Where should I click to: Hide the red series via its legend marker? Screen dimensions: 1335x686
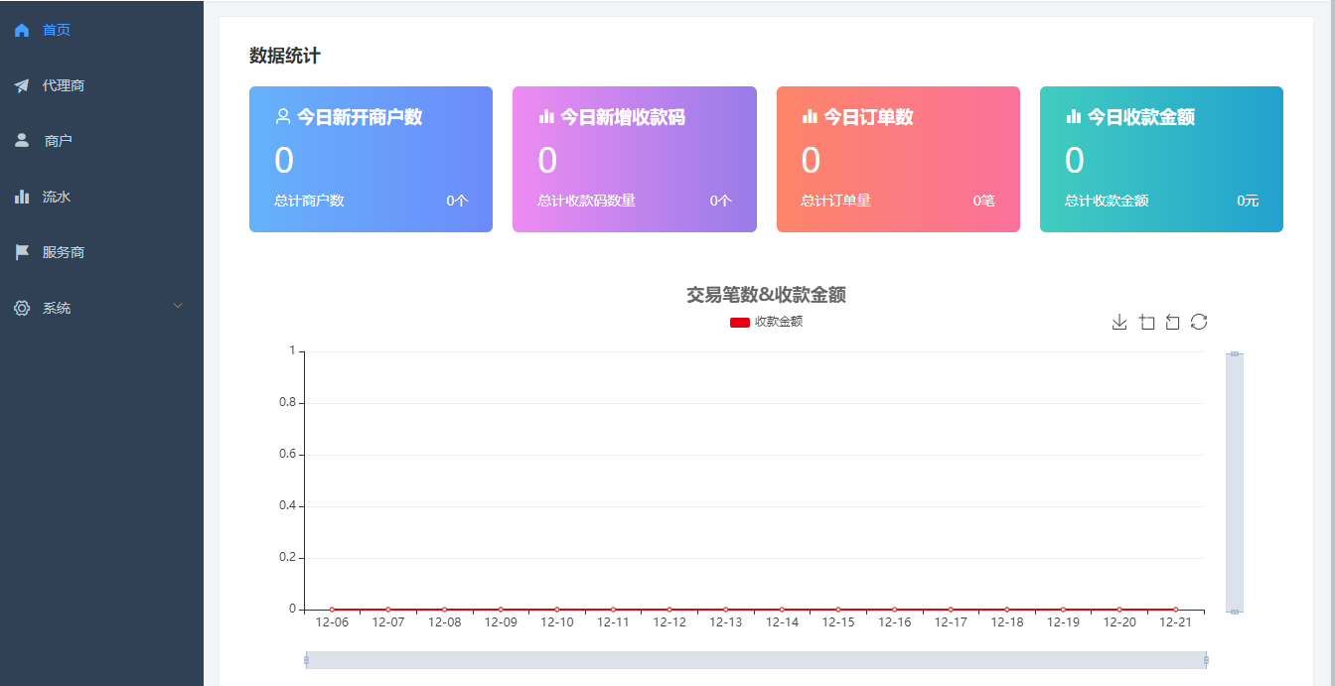738,321
